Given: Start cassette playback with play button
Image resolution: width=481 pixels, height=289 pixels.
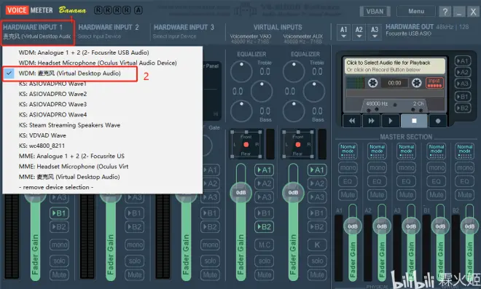Looking at the screenshot, I should [x=390, y=121].
